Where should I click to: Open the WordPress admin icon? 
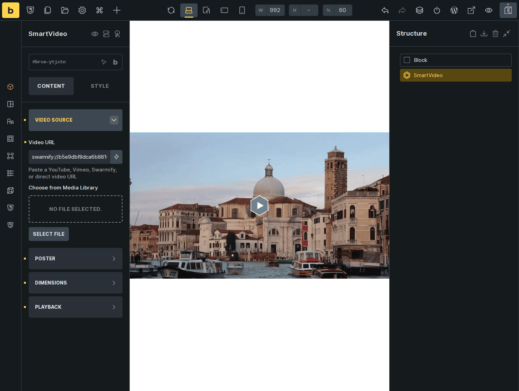[454, 10]
